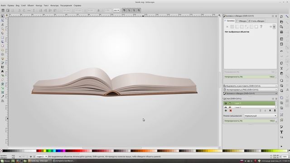Image resolution: width=290 pixels, height=163 pixels.
Task: Toggle lock proportions between width and height
Action: (98, 10)
